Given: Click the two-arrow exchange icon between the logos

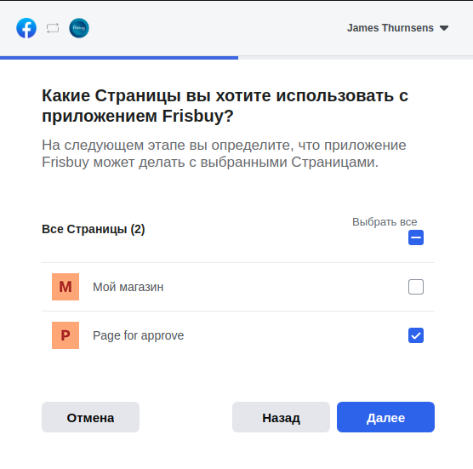Looking at the screenshot, I should tap(53, 28).
